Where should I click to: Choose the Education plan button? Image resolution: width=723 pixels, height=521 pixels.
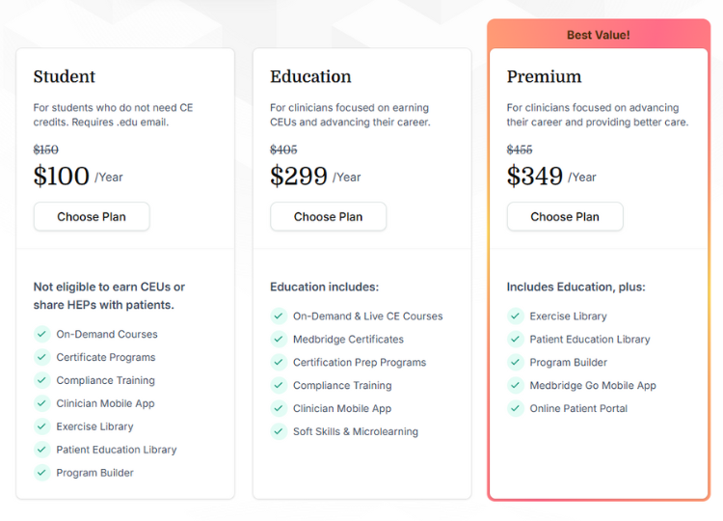[328, 217]
